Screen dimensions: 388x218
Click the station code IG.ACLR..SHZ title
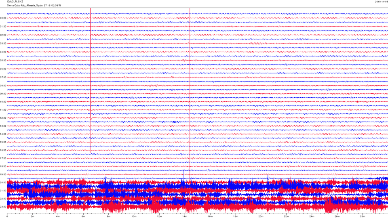pyautogui.click(x=15, y=2)
